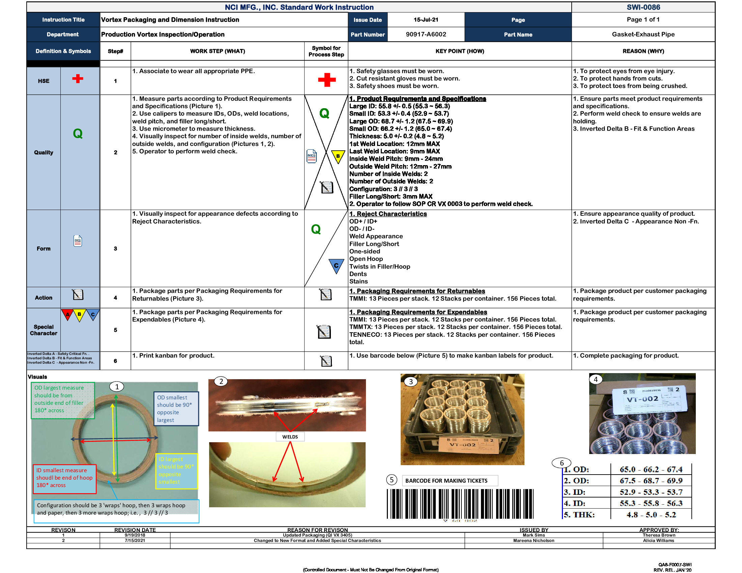Click the Definition & Symbols header
This screenshot has width=742, height=573.
[x=63, y=51]
